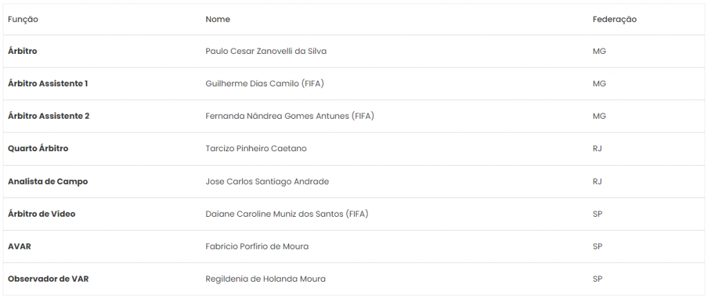Viewport: 708px width, 299px height.
Task: Click the Analista de Campo label
Action: 48,182
